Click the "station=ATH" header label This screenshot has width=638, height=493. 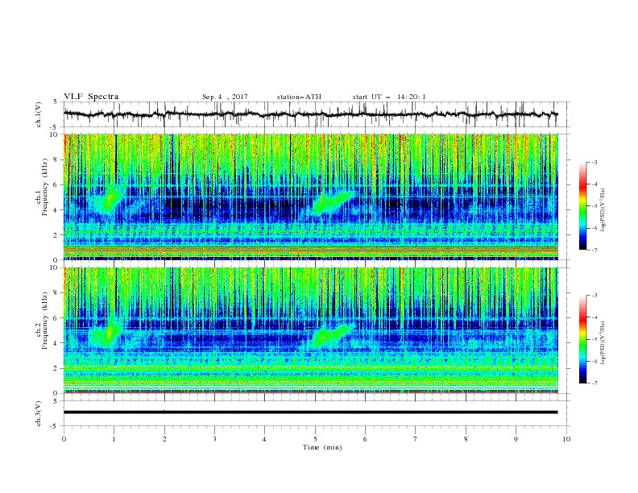(299, 97)
